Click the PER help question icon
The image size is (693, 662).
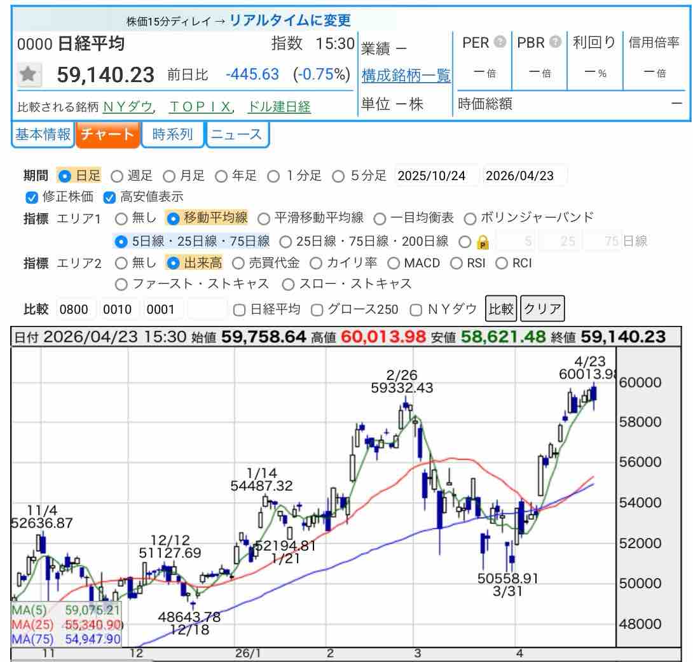point(500,43)
